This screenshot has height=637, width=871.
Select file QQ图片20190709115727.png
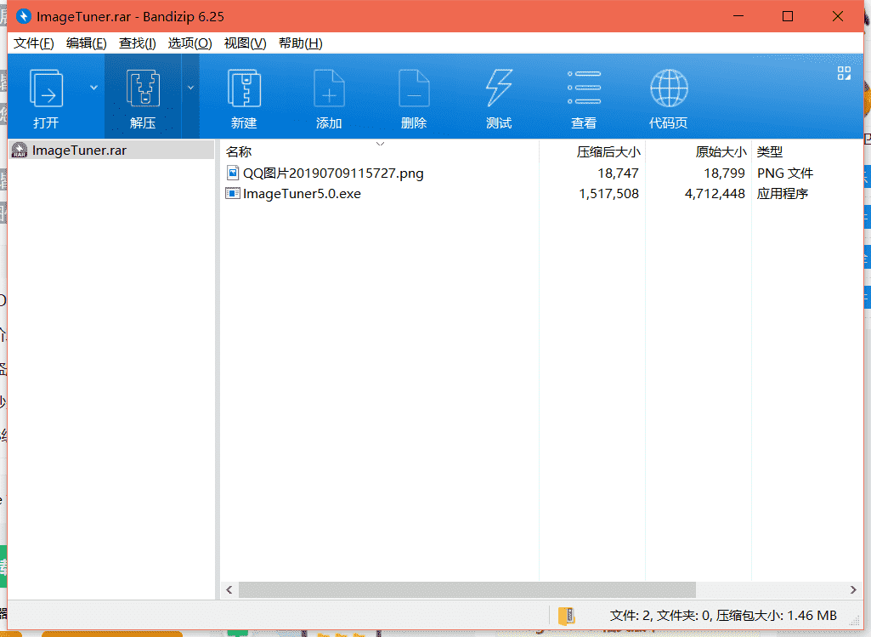(333, 173)
